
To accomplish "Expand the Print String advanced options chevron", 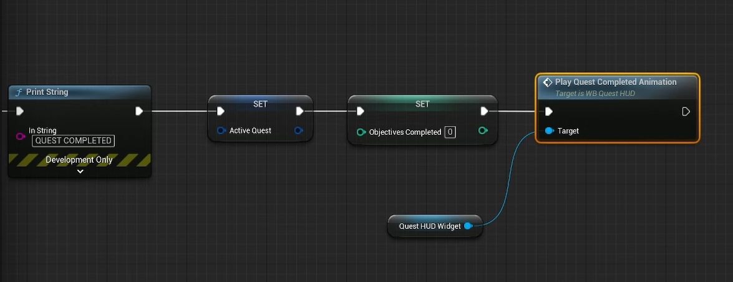I will pos(80,172).
